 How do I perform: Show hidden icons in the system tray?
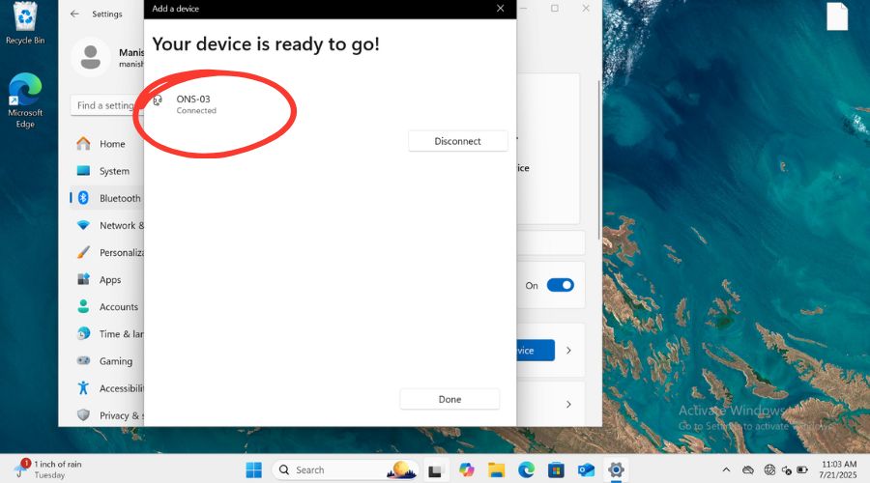coord(726,470)
